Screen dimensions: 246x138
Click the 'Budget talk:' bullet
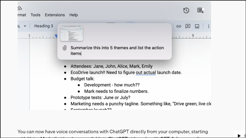tap(82, 79)
